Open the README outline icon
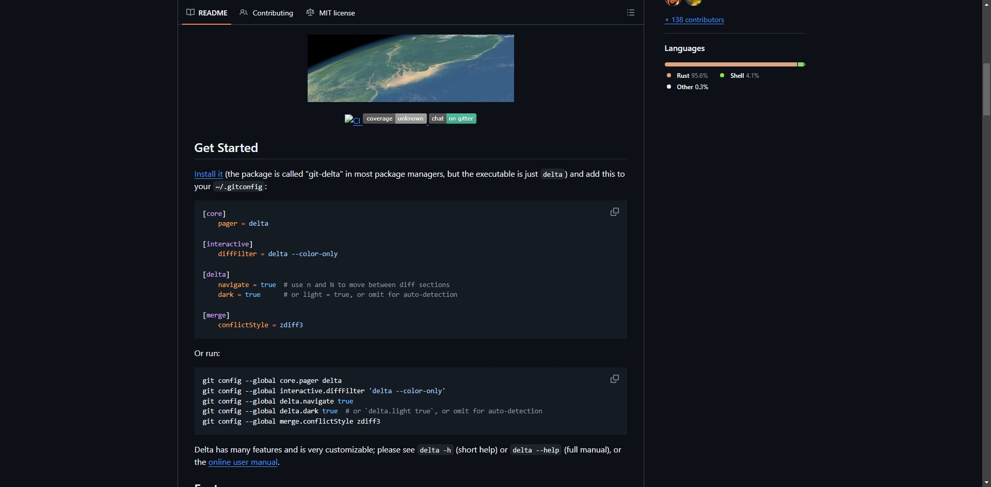The height and width of the screenshot is (487, 991). click(630, 12)
